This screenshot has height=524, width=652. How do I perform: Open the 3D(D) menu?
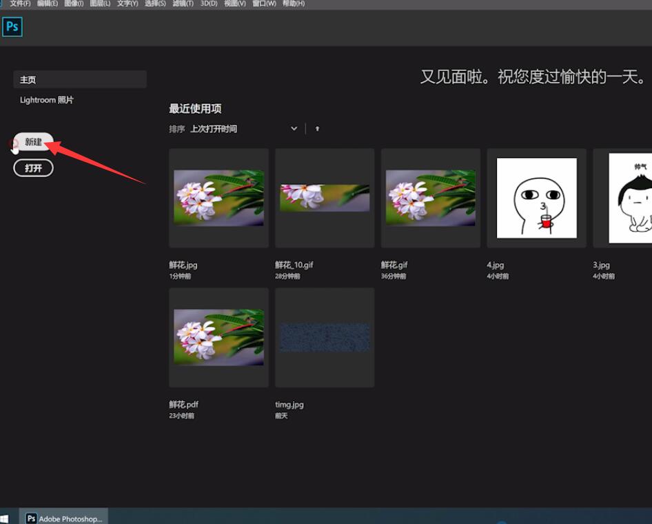(209, 3)
